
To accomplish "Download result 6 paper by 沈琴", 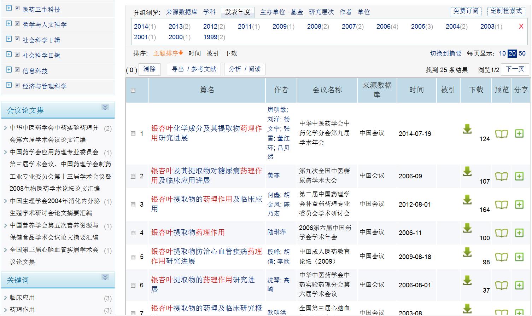I will coord(467,280).
